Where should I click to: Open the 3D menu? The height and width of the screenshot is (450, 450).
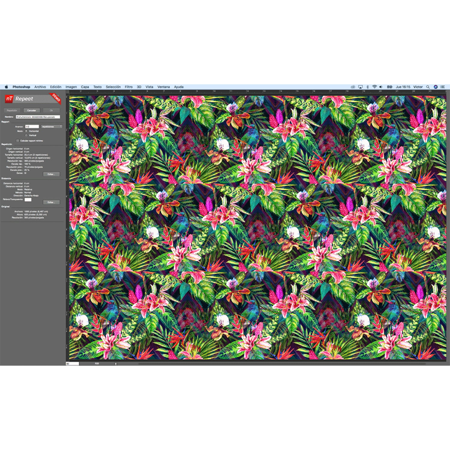pyautogui.click(x=139, y=87)
